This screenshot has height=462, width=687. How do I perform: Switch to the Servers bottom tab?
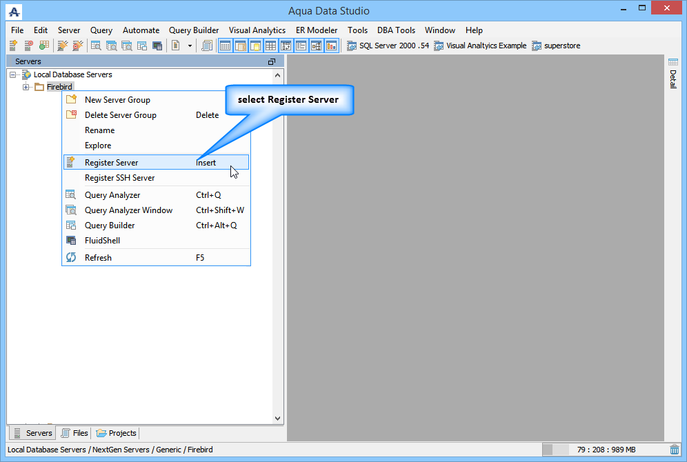tap(33, 433)
